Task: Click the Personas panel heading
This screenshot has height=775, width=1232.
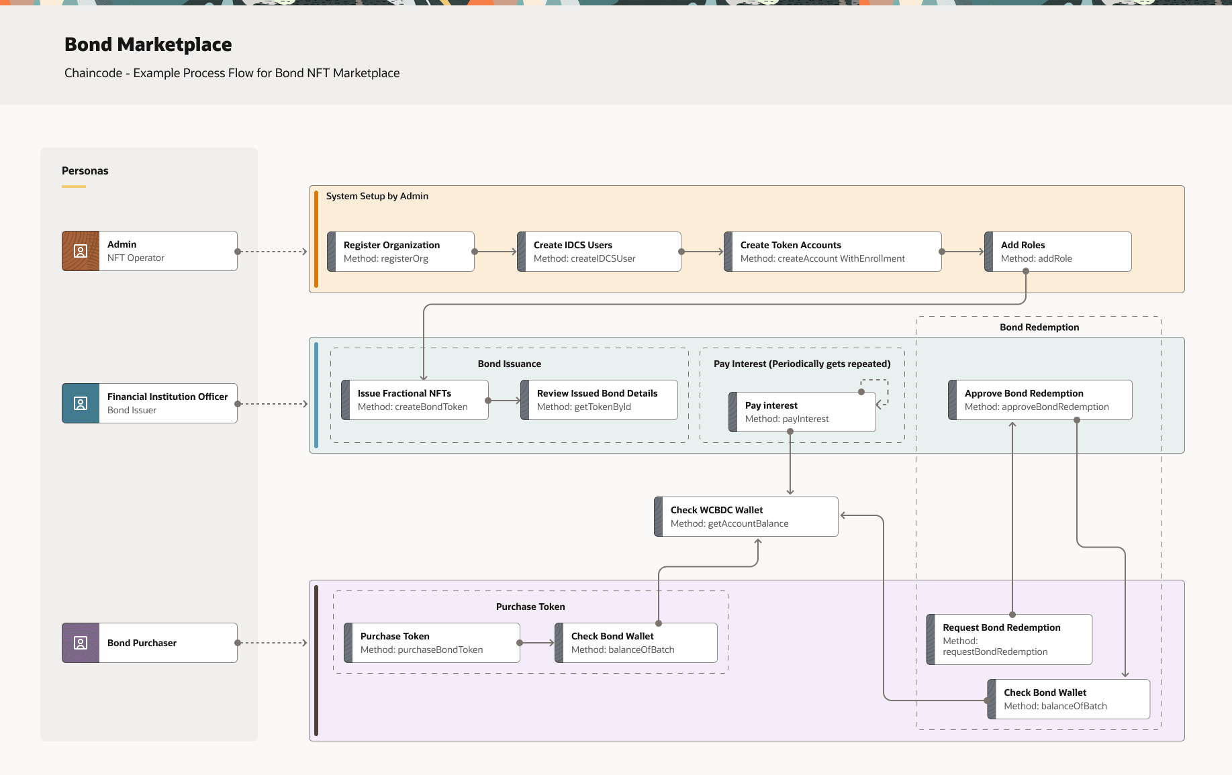Action: pyautogui.click(x=85, y=170)
